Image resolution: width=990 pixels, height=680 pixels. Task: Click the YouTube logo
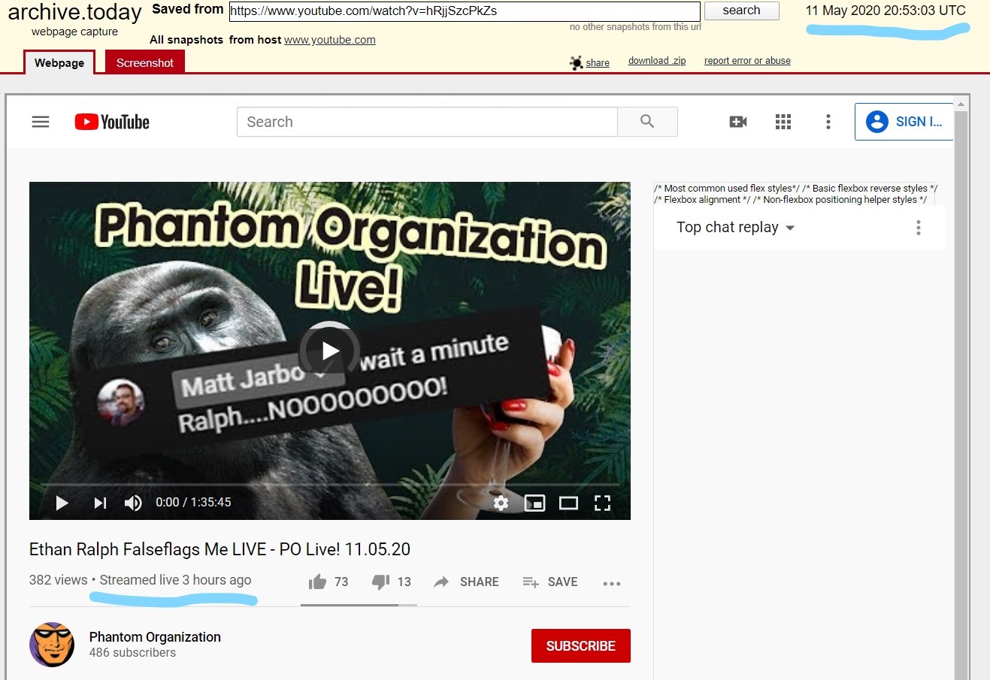point(112,122)
